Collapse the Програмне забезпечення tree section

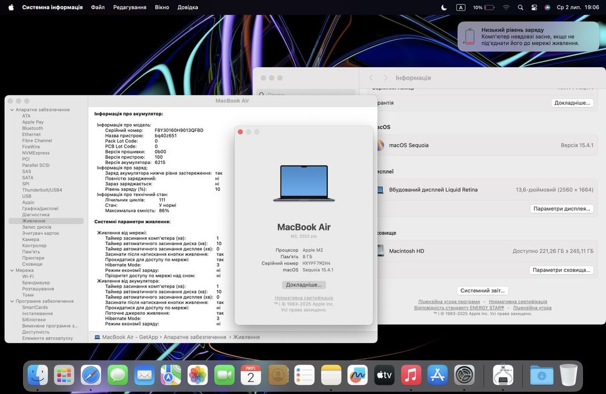point(12,301)
